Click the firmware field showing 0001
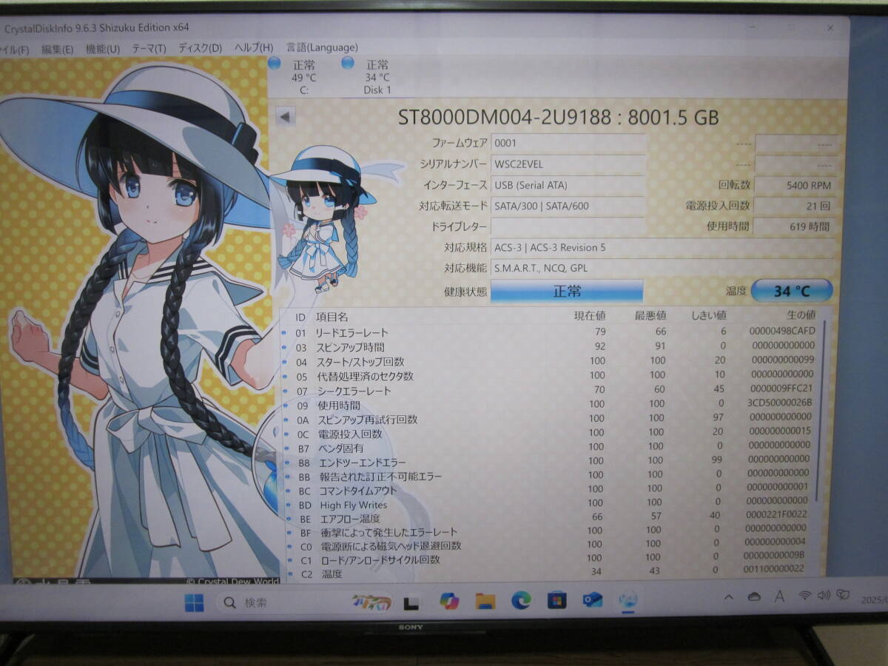The width and height of the screenshot is (888, 666). [x=568, y=144]
